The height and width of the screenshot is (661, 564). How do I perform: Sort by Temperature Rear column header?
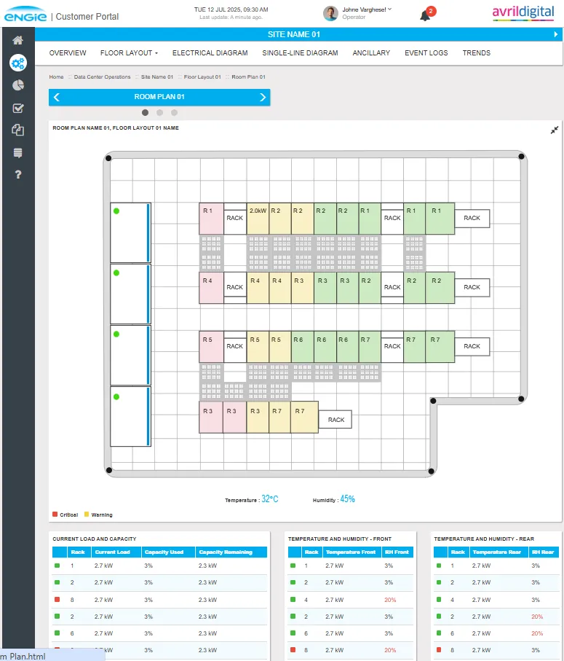tap(499, 552)
